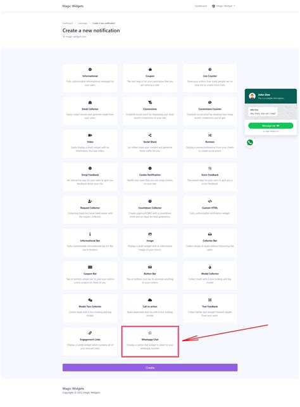
Task: Pick the Live Counter globe icon
Action: click(x=210, y=69)
